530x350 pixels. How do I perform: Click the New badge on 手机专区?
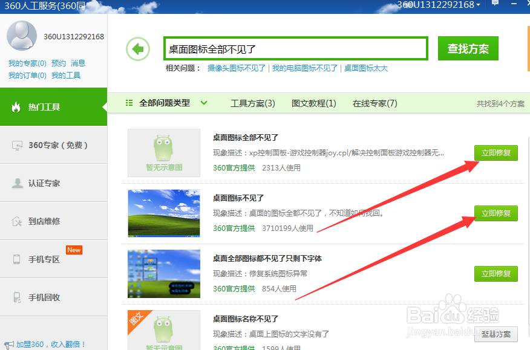[x=74, y=250]
